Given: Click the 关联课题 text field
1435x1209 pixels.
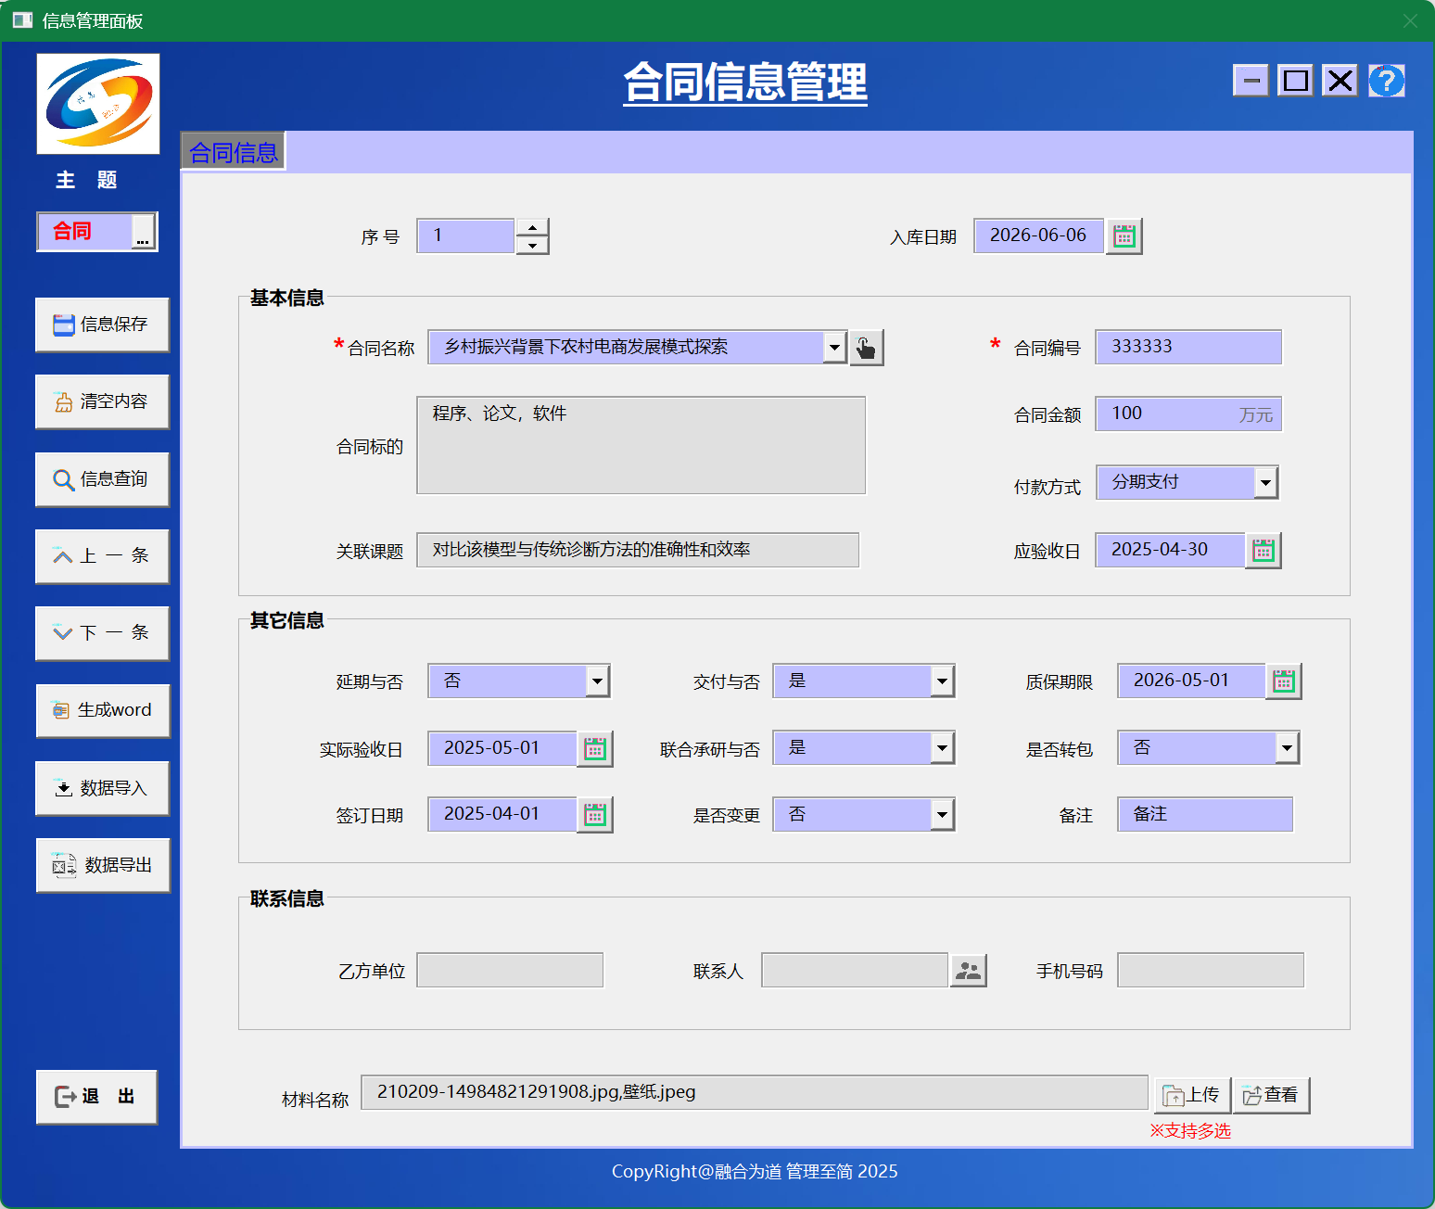Looking at the screenshot, I should point(638,550).
